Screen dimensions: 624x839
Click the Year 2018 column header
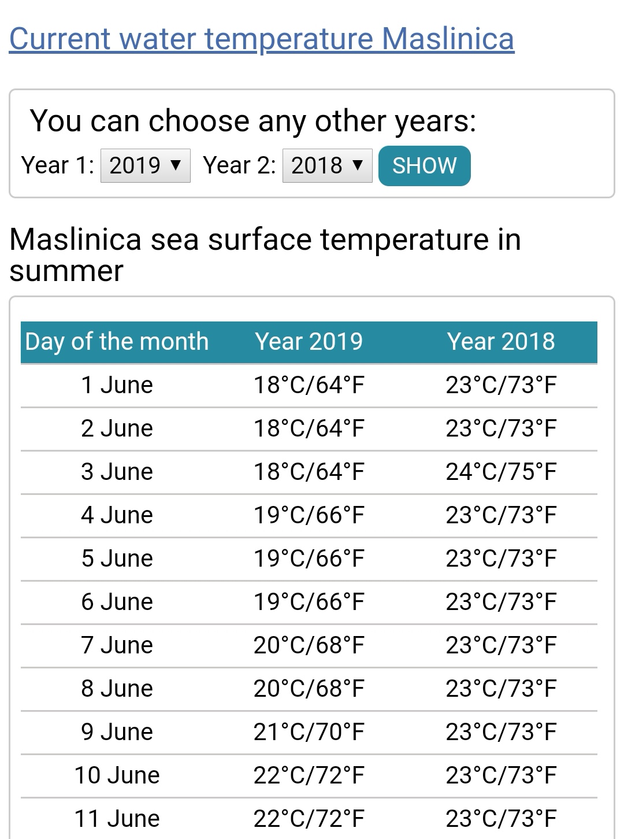[x=500, y=341]
